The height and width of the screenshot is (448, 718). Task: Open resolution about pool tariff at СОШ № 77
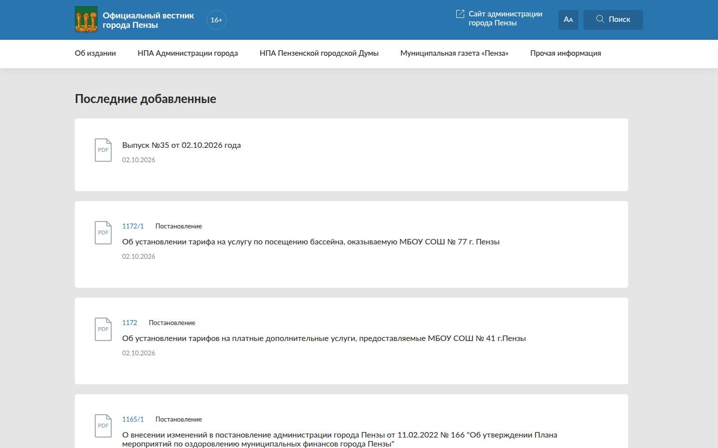[x=311, y=242]
